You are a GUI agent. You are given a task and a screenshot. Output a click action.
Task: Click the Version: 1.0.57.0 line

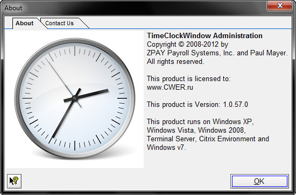point(198,104)
